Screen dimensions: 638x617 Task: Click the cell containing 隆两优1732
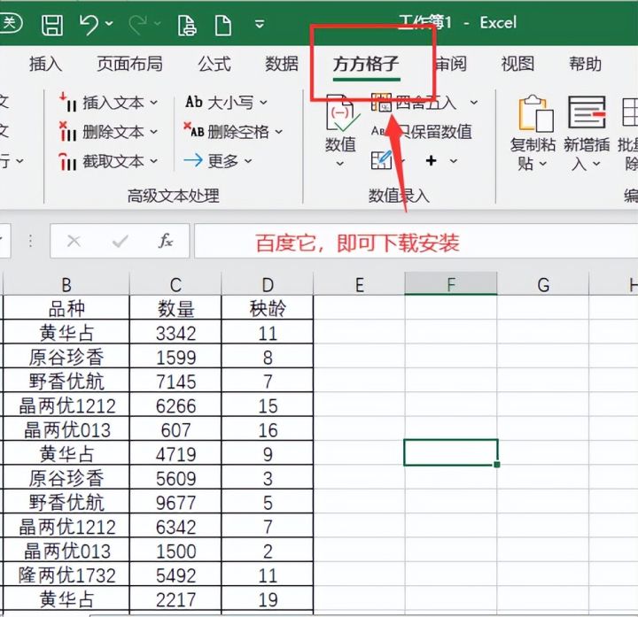tap(66, 575)
